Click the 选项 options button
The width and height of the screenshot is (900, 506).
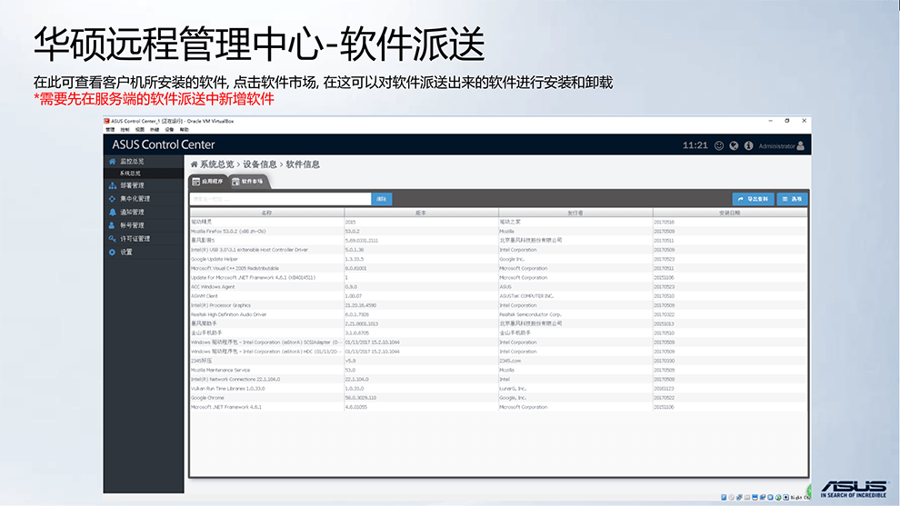coord(792,198)
